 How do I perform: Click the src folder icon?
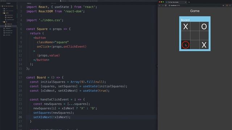[x=4, y=22]
